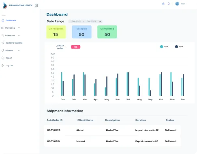The image size is (197, 154).
Task: Click the pink 115 order count badge
Action: [x=75, y=47]
